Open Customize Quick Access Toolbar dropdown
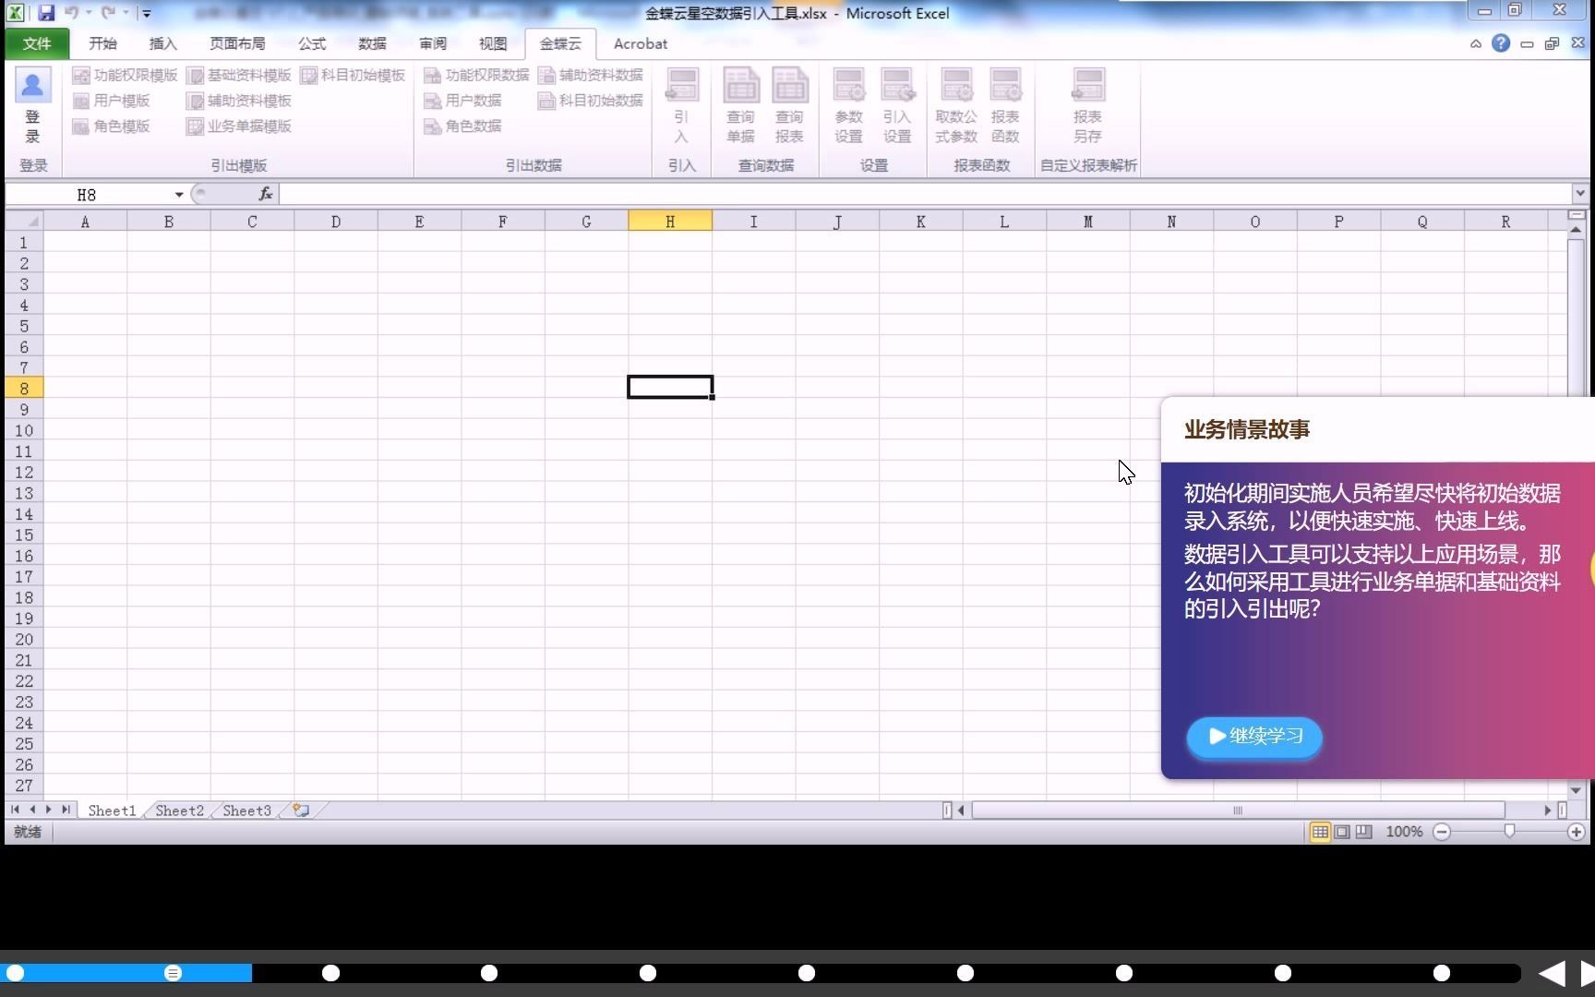Image resolution: width=1595 pixels, height=997 pixels. (147, 14)
